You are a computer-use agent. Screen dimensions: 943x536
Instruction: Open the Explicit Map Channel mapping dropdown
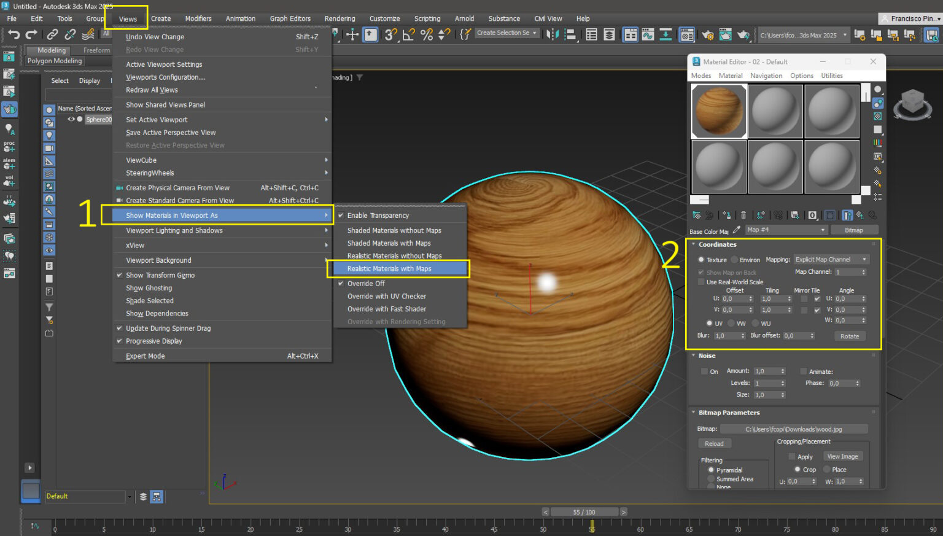(x=831, y=260)
